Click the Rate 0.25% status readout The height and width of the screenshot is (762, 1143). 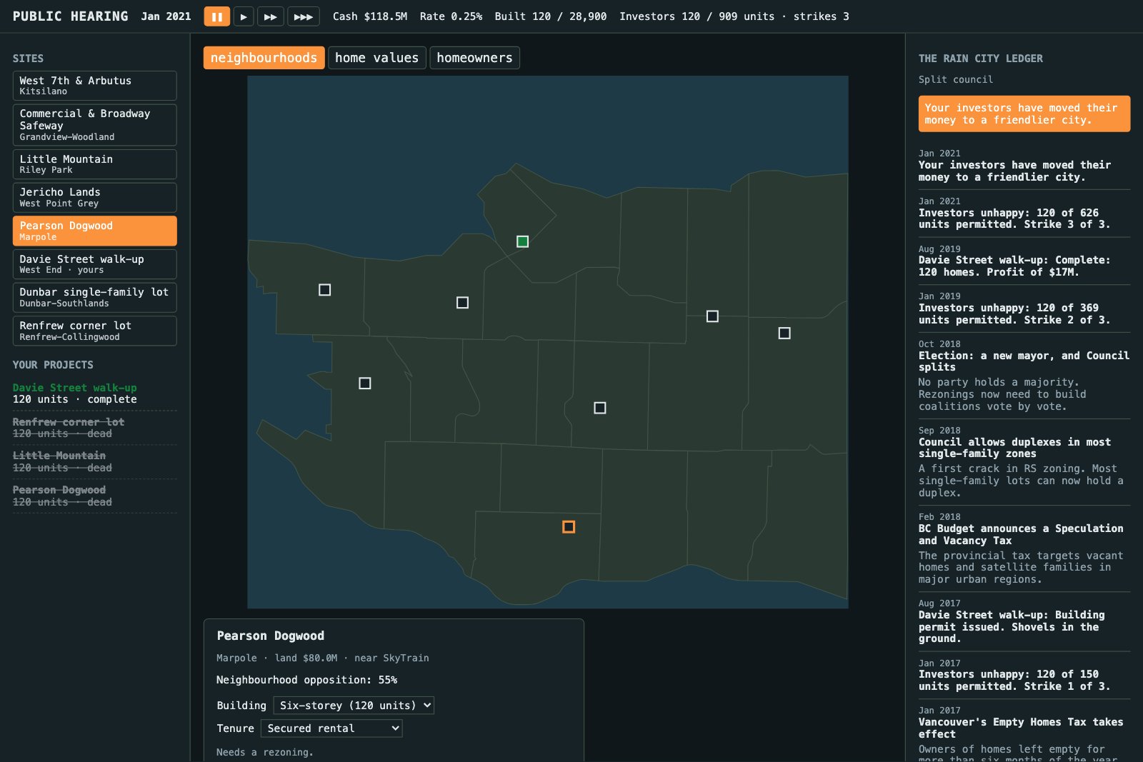coord(451,16)
